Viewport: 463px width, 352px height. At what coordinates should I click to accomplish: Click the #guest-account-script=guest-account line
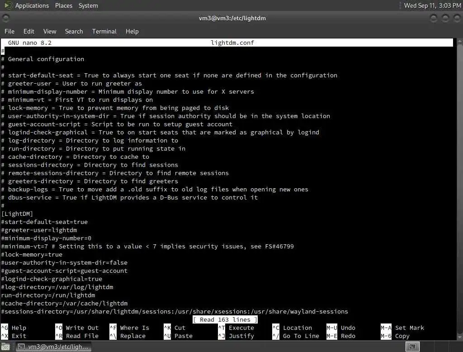pos(64,271)
